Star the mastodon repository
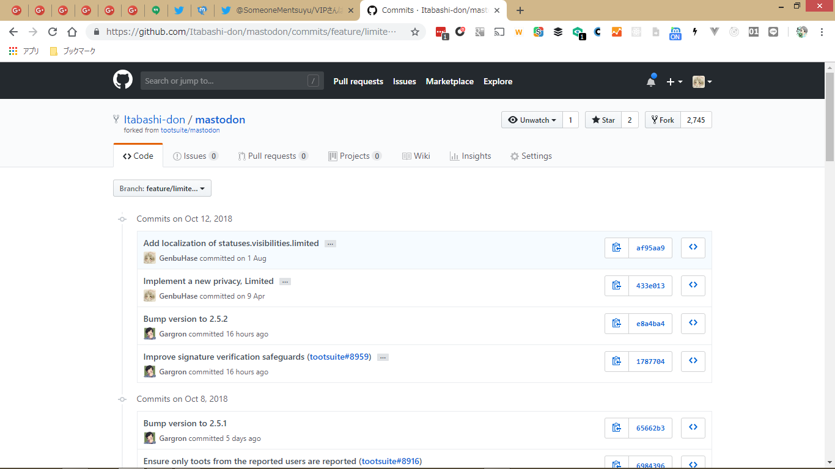This screenshot has height=469, width=835. [x=603, y=120]
